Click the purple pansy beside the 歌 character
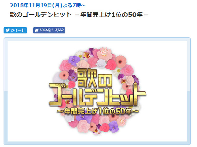Viewport: 197px width, 147px height. pos(72,75)
